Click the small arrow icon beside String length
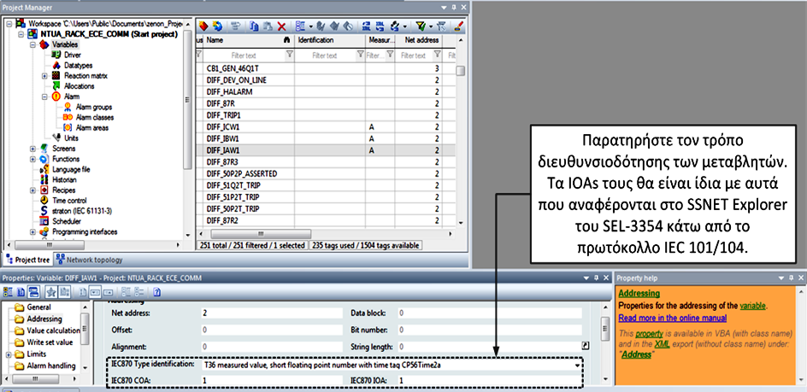The width and height of the screenshot is (807, 392). coord(585,346)
